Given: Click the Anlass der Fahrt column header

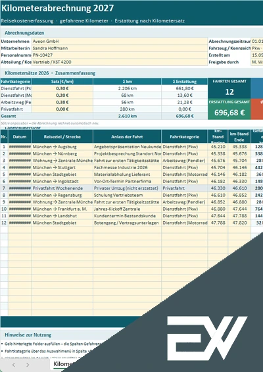Looking at the screenshot, I should click(128, 137).
